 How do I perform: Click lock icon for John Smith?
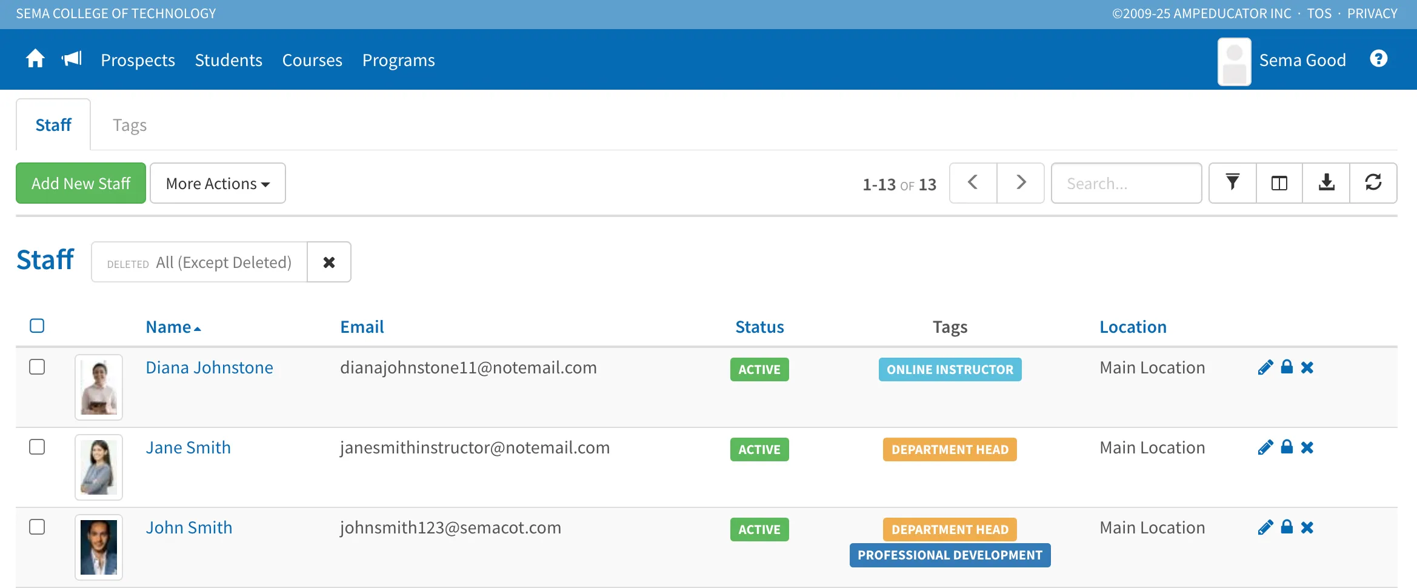click(x=1287, y=527)
